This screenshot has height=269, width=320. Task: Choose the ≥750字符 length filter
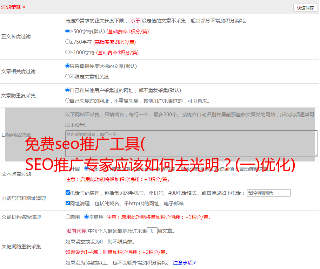click(x=68, y=42)
